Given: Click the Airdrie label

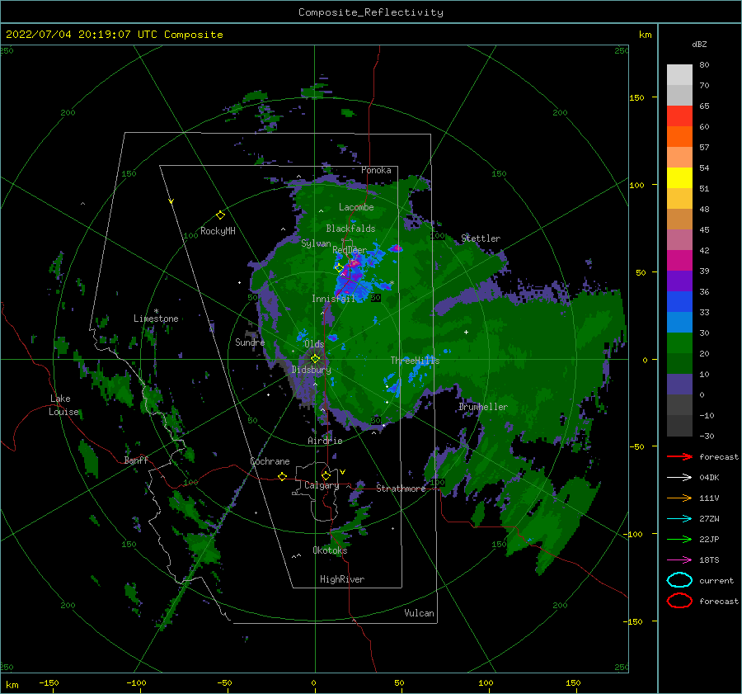Looking at the screenshot, I should click(x=325, y=441).
